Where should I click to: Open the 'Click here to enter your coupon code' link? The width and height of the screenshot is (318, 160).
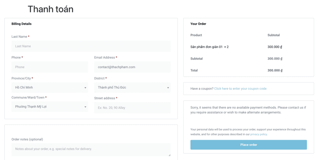click(x=240, y=89)
